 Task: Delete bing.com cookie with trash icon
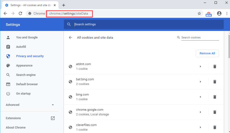215,97
